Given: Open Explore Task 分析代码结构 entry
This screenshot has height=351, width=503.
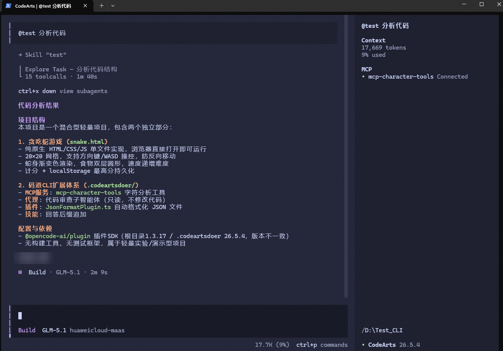Looking at the screenshot, I should (x=71, y=69).
